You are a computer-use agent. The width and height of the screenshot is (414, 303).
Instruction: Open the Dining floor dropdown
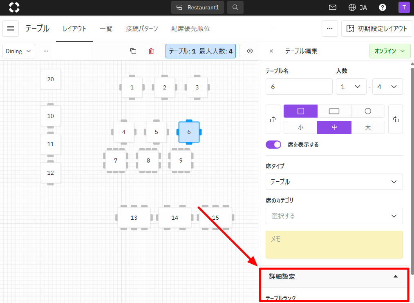[19, 51]
